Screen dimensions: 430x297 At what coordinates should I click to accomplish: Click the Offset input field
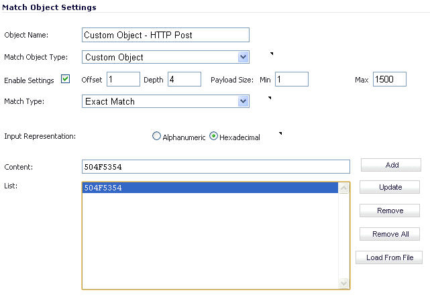123,79
